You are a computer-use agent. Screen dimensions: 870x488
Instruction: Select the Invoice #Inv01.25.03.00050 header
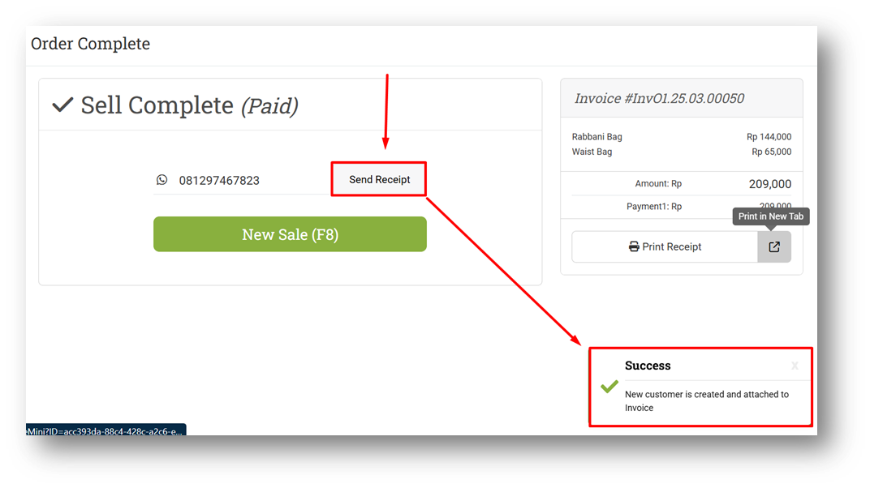pyautogui.click(x=659, y=99)
